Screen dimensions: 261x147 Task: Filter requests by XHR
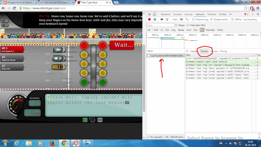(x=156, y=30)
